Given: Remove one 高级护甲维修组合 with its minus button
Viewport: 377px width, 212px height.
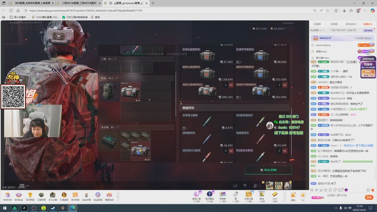Looking at the screenshot, I should (x=285, y=85).
